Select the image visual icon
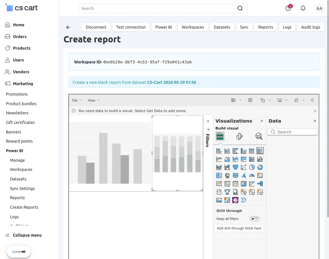The height and width of the screenshot is (259, 329). point(219,200)
